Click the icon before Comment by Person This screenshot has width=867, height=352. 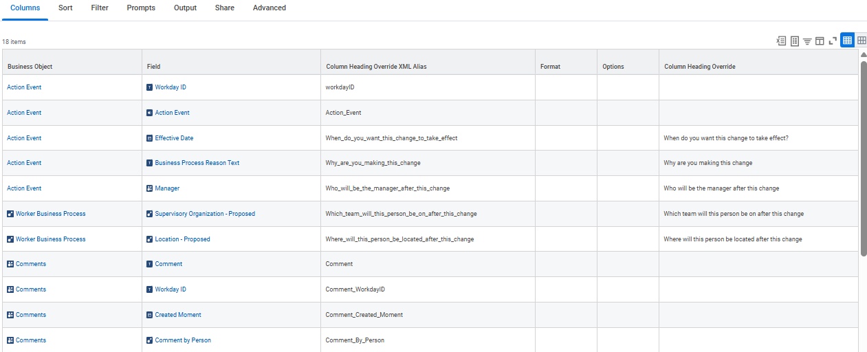pyautogui.click(x=150, y=340)
